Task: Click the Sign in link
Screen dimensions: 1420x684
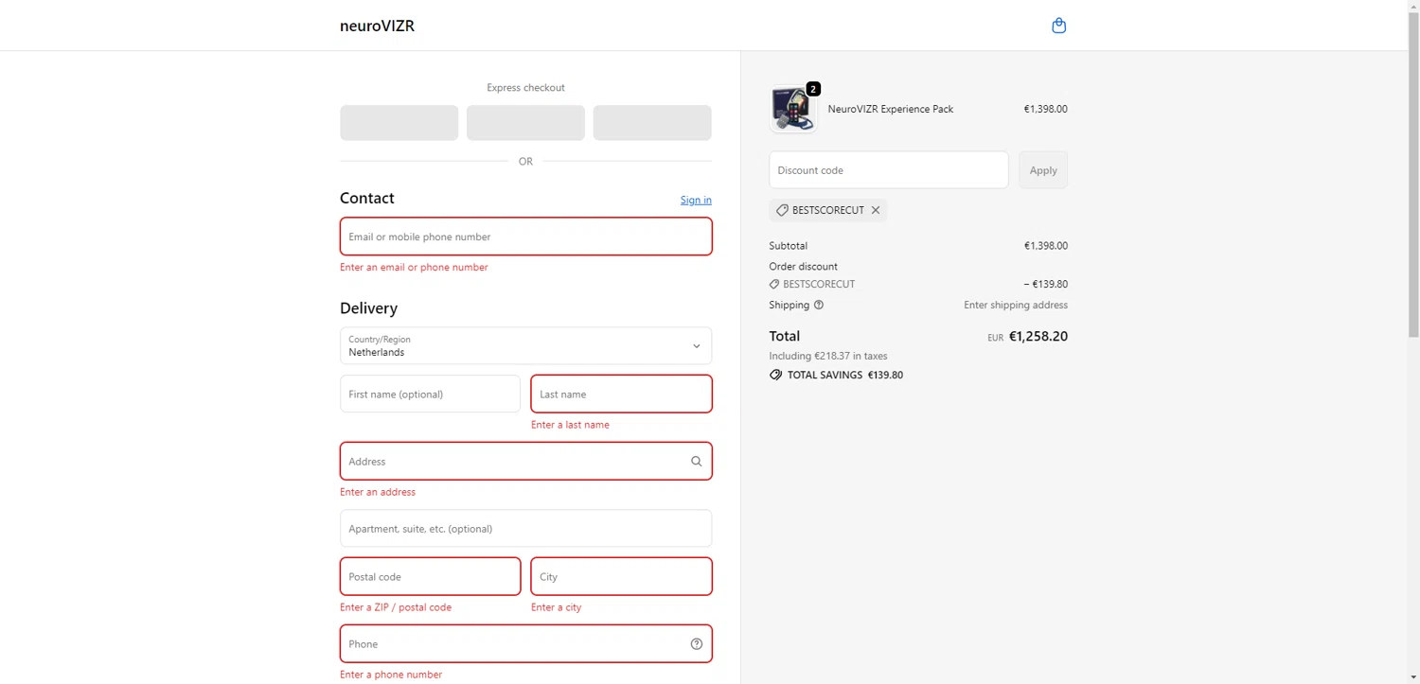Action: 696,200
